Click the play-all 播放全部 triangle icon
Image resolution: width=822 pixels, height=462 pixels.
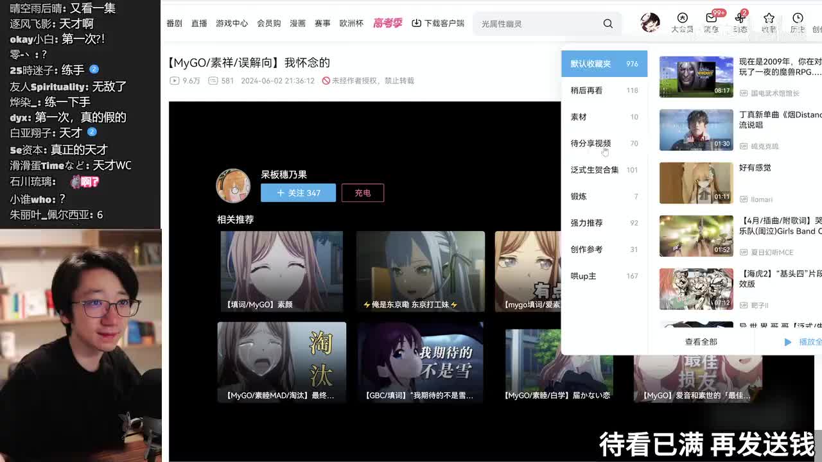pos(787,342)
